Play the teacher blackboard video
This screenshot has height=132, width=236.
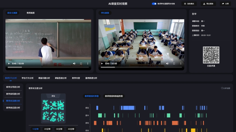tap(9, 63)
